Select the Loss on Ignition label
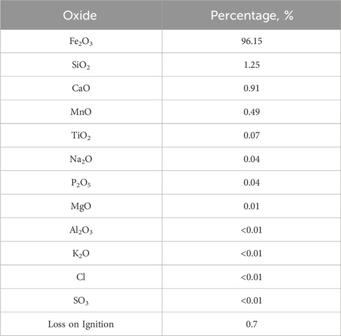The width and height of the screenshot is (341, 336). pyautogui.click(x=81, y=324)
